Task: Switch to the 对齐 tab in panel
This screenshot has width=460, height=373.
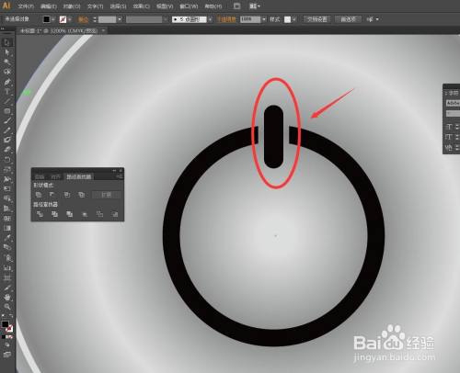Action: pos(56,176)
